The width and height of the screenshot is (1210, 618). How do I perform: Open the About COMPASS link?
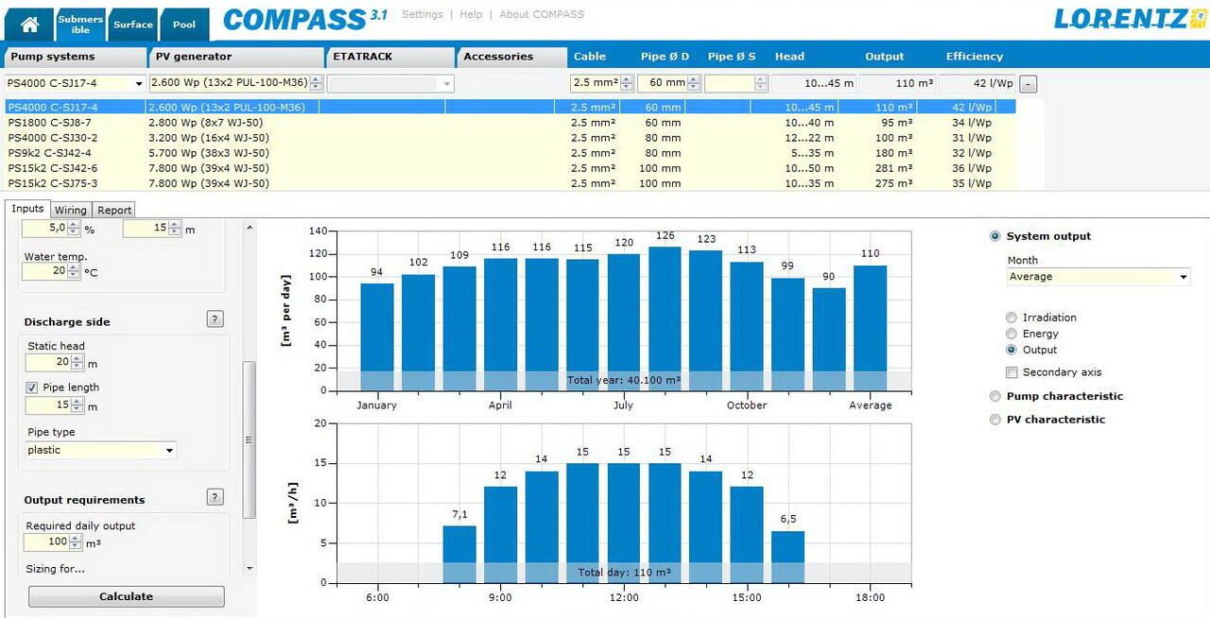542,14
